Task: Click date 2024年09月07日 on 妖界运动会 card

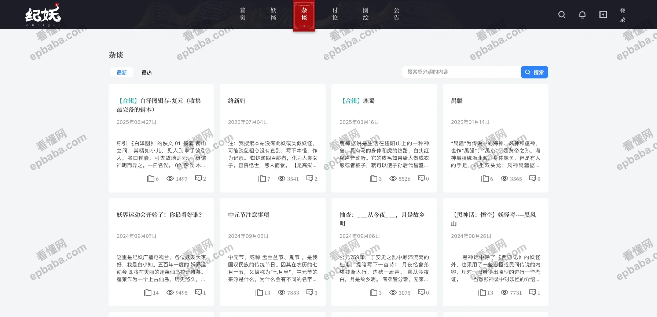Action: (x=136, y=236)
